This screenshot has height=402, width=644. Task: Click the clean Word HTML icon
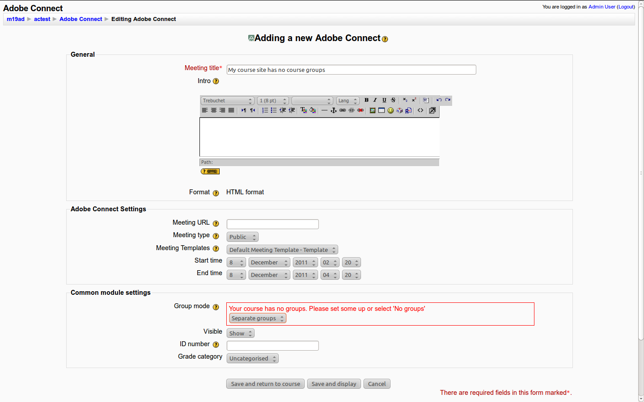(x=426, y=100)
